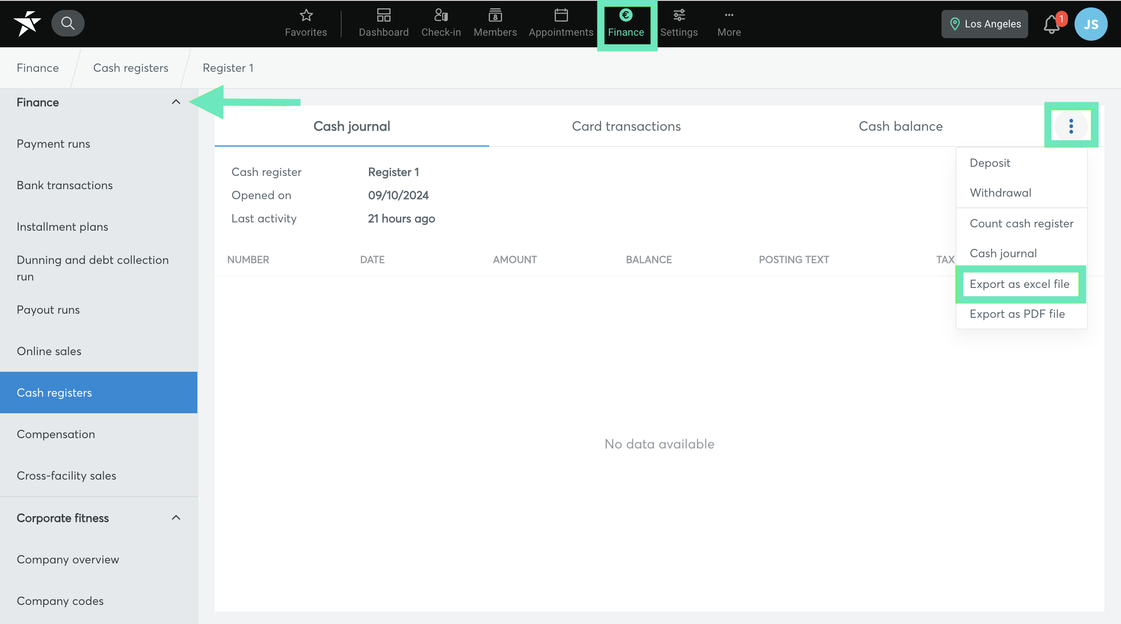This screenshot has height=624, width=1121.
Task: Open Payment runs in sidebar
Action: point(98,144)
